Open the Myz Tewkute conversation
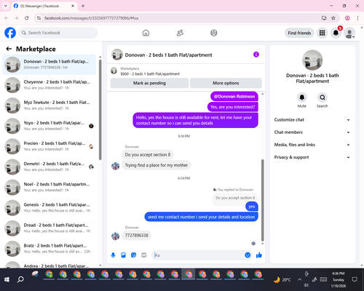Viewport: 364px width, 291px height. tap(49, 105)
